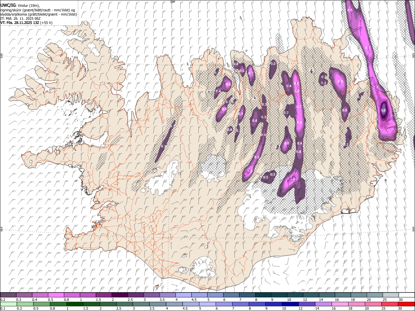Click the 'IT: Mið. 26. 11. 2025 06Z' line

pos(20,18)
